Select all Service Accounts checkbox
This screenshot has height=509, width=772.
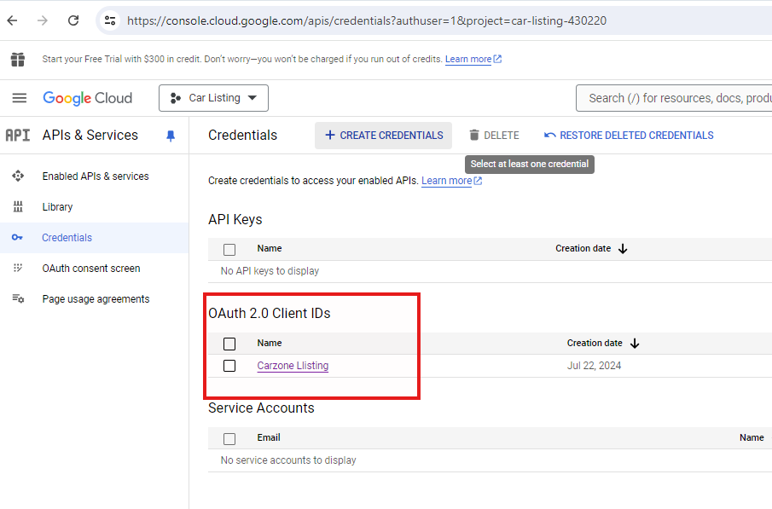tap(229, 438)
